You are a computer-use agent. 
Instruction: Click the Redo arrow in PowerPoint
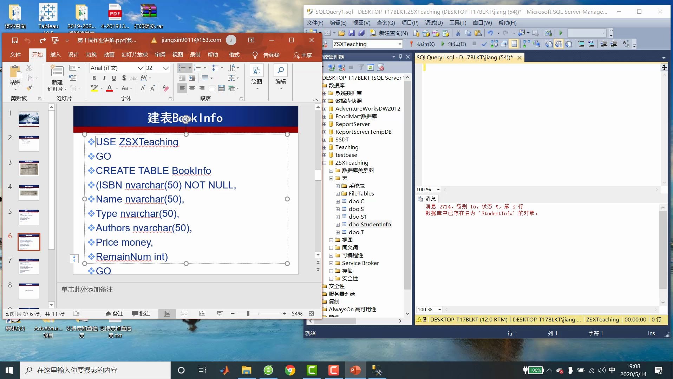[43, 40]
